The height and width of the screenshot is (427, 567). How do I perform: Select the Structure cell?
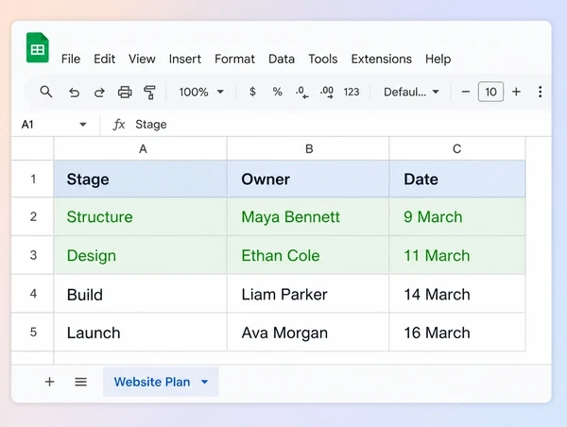click(140, 216)
